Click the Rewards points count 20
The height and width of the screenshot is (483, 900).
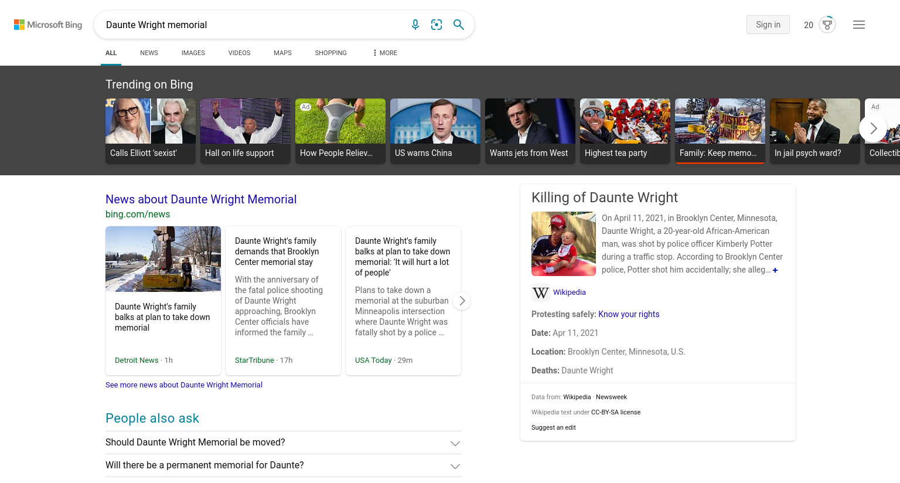tap(809, 25)
